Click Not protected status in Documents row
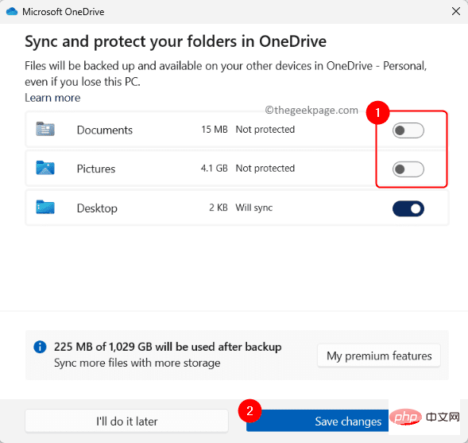Image resolution: width=468 pixels, height=443 pixels. click(x=265, y=130)
